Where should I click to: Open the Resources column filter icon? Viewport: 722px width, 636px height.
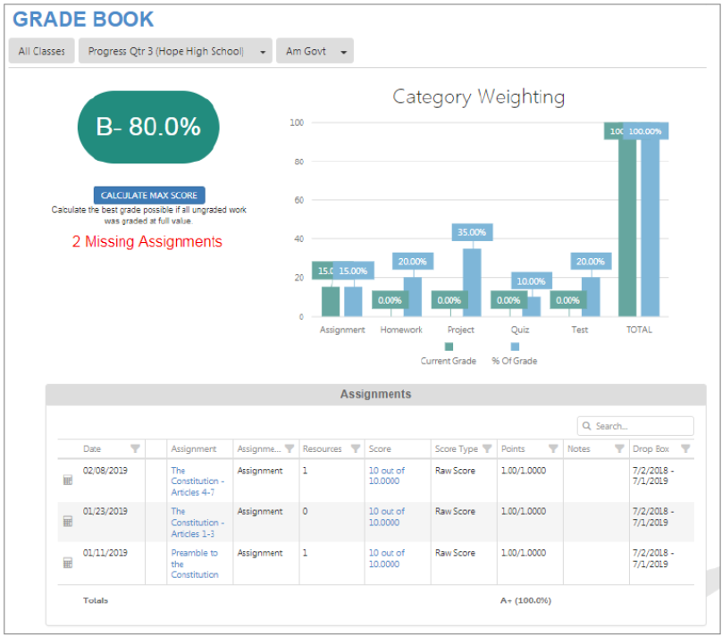[x=355, y=449]
